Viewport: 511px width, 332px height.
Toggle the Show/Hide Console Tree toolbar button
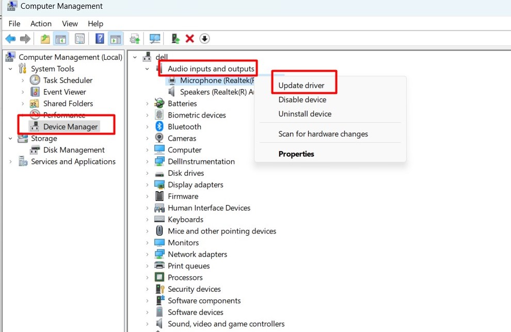pos(61,39)
